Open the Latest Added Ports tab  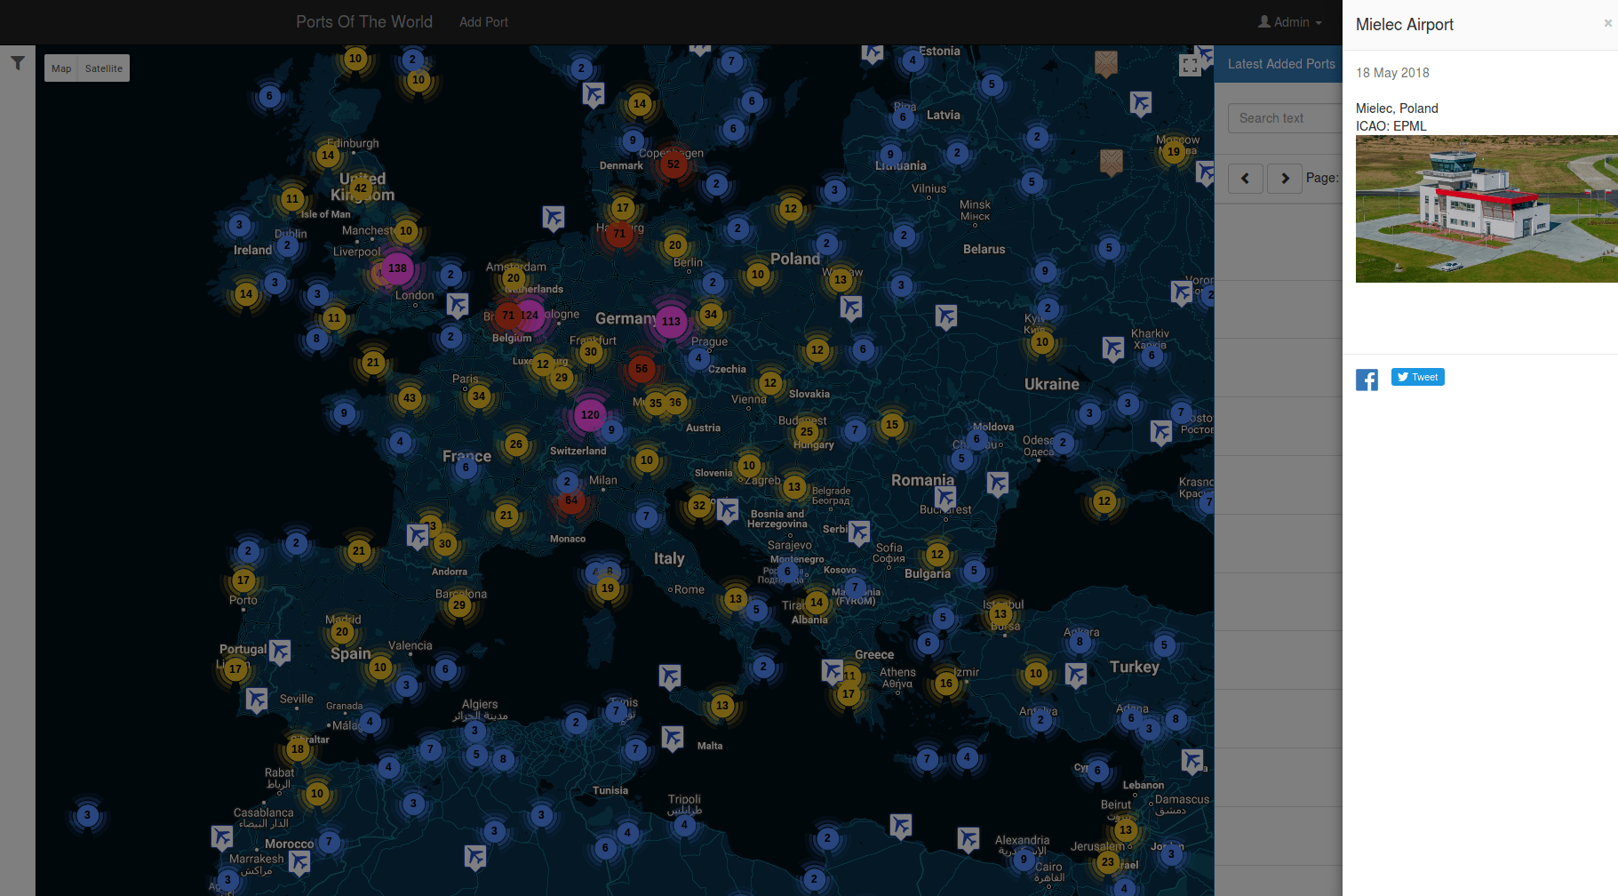pos(1280,64)
